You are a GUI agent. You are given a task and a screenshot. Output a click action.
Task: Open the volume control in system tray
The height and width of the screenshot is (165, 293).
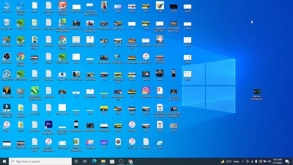tap(270, 161)
